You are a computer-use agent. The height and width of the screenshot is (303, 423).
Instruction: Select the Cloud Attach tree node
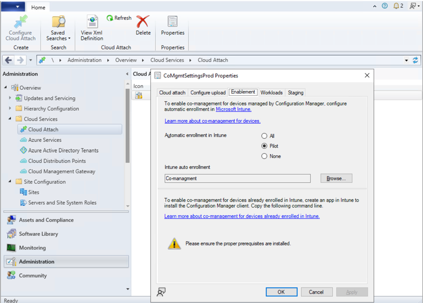[x=70, y=130]
